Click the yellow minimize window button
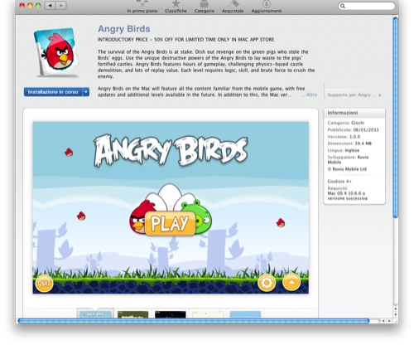 30,5
